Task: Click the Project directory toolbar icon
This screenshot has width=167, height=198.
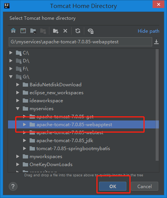Action: click(x=33, y=31)
